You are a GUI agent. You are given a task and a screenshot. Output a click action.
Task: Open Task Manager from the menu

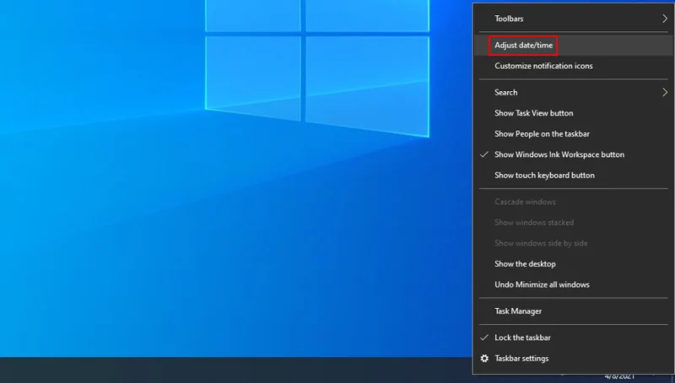pos(574,311)
